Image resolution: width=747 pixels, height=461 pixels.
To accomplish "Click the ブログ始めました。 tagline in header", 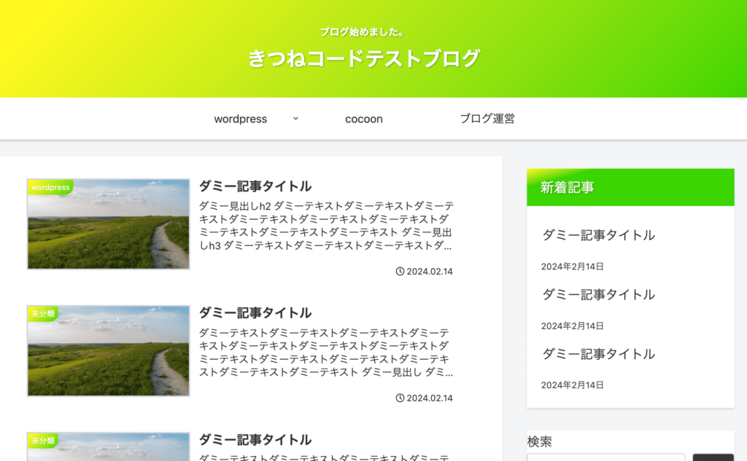I will (363, 32).
